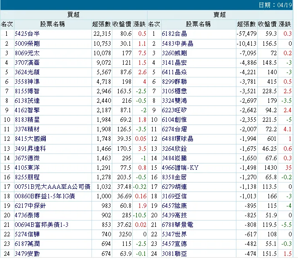Click stock 3105穩懋
The width and height of the screenshot is (298, 259).
174,91
